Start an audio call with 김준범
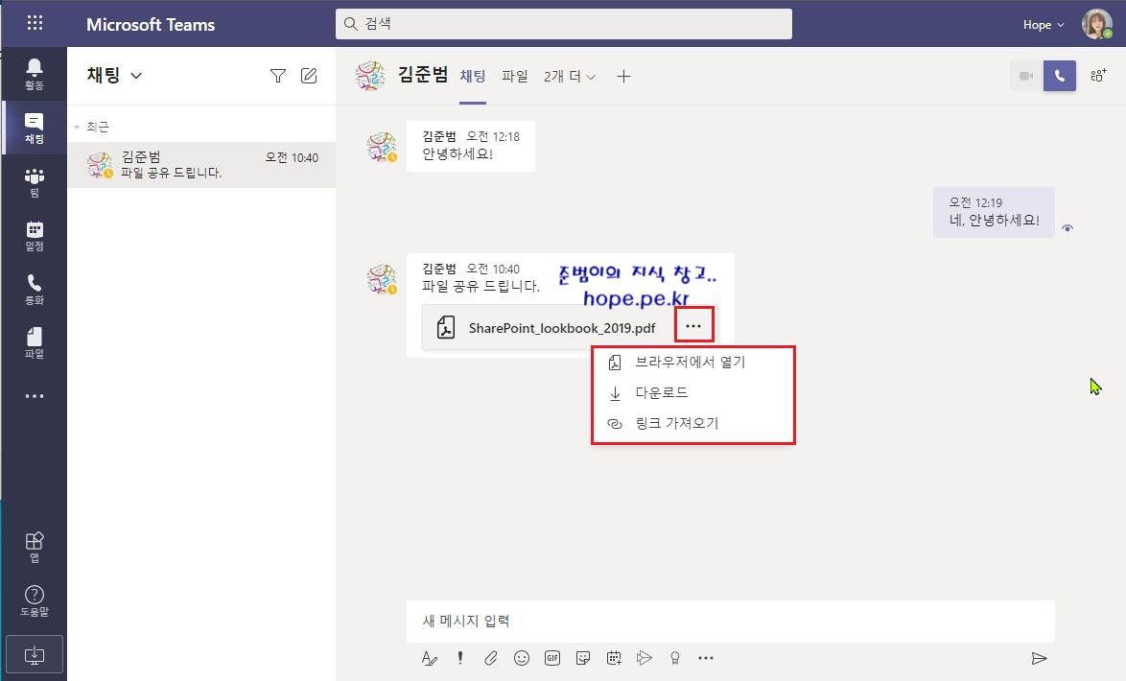Screen dimensions: 1126x681 pyautogui.click(x=1059, y=76)
